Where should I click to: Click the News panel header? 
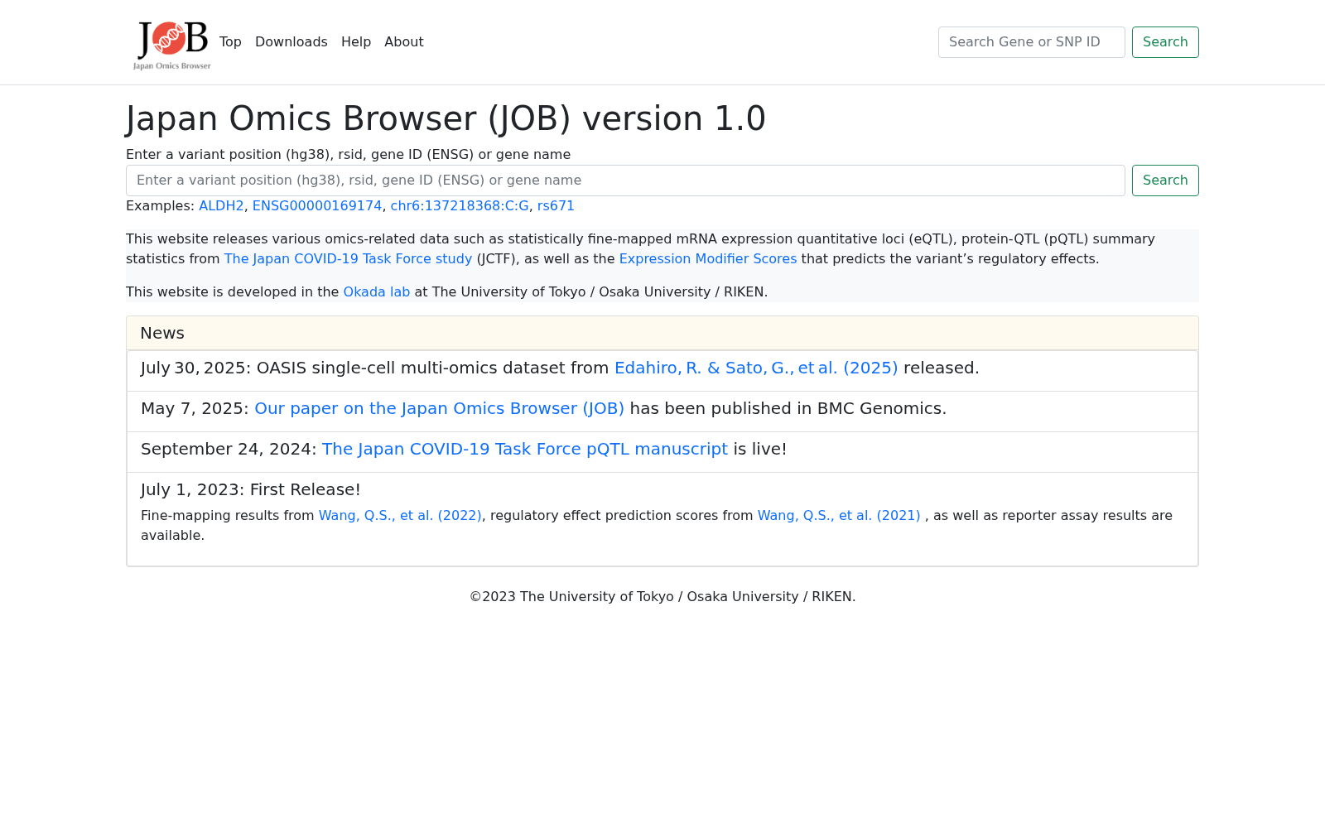(662, 333)
